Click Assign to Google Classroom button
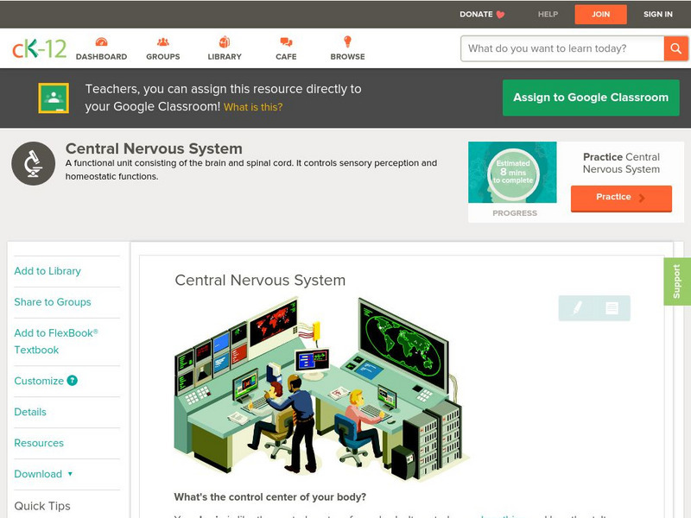Screen dimensions: 691x518 click(591, 98)
